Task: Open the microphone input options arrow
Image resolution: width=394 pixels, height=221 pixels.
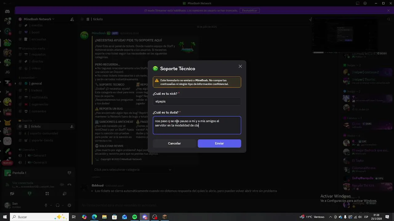Action: tap(50, 205)
